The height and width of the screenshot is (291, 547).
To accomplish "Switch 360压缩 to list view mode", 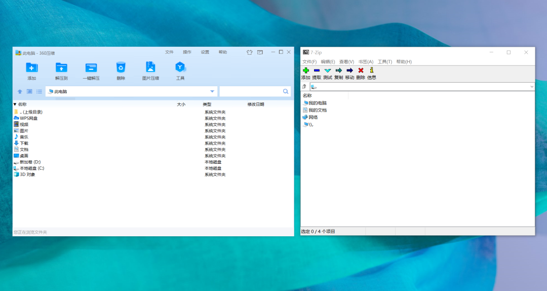I will click(39, 92).
